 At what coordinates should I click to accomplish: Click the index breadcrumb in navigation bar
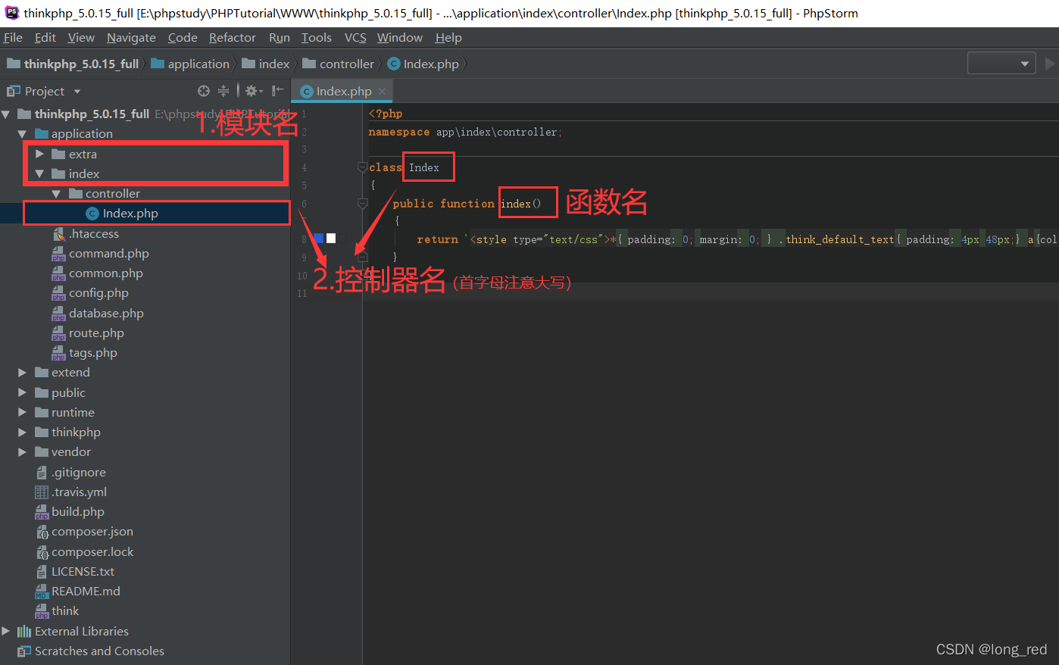(266, 64)
